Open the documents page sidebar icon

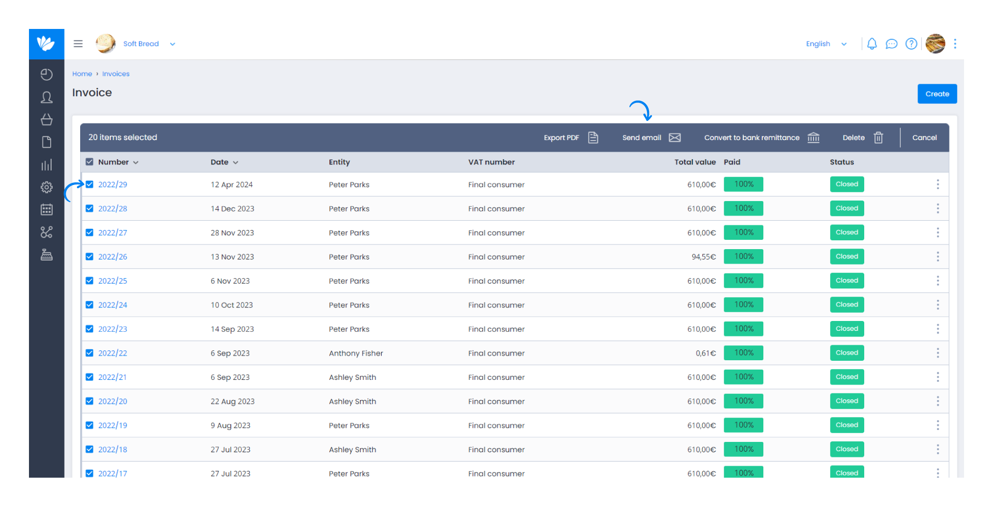(47, 142)
